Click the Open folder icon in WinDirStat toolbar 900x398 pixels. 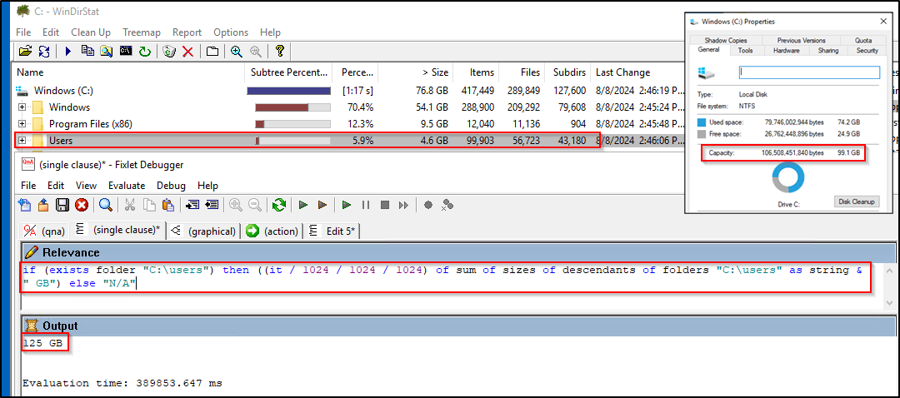(25, 51)
